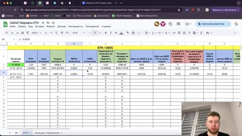The image size is (242, 136).
Task: Format selection as currency (р.)
Action: coord(46,33)
